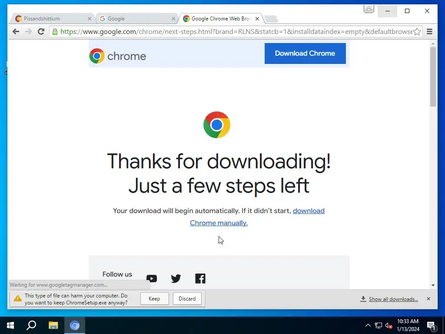Show hidden system tray icons
This screenshot has width=445, height=334.
coord(368,325)
